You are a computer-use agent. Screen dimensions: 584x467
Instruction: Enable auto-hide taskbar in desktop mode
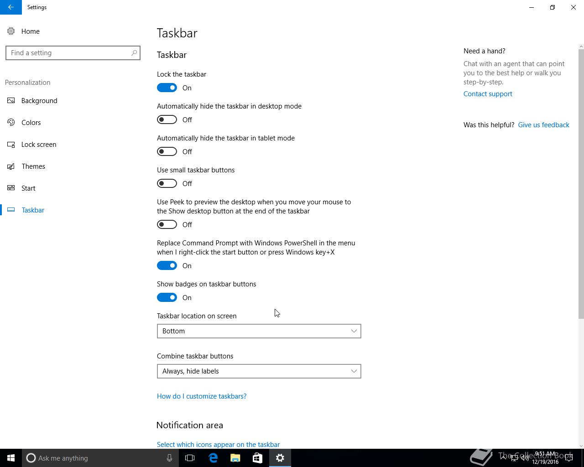167,119
